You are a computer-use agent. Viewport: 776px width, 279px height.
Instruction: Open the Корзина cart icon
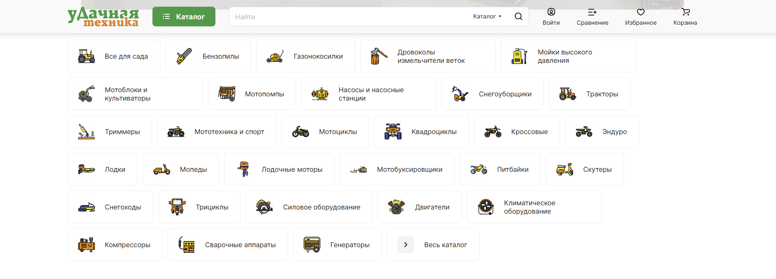coord(685,12)
